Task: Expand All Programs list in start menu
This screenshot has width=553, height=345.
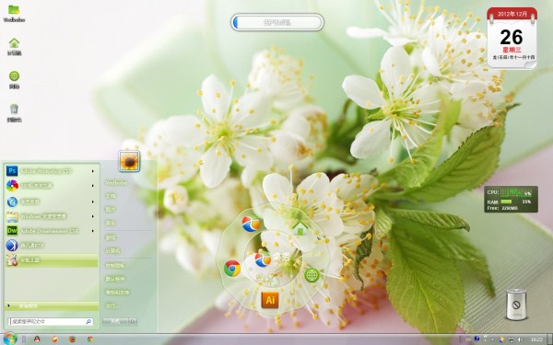Action: [52, 306]
